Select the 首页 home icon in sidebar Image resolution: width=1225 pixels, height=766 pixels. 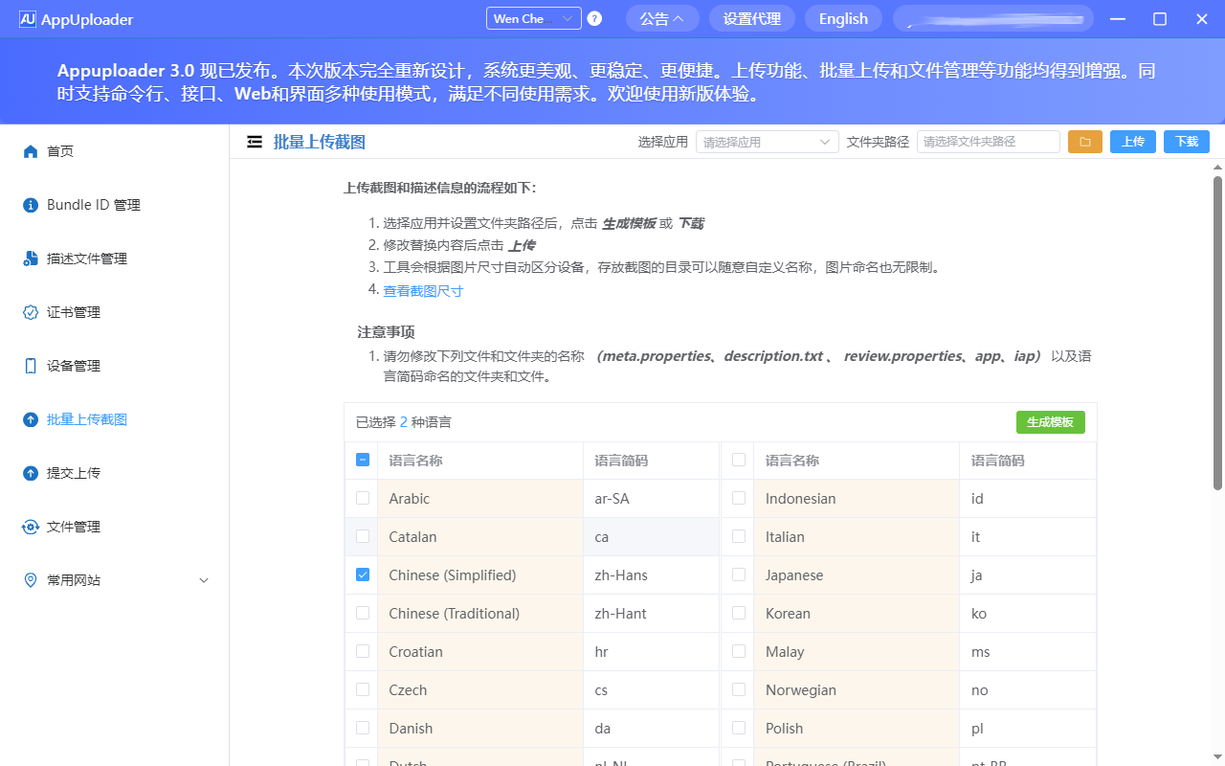[30, 150]
